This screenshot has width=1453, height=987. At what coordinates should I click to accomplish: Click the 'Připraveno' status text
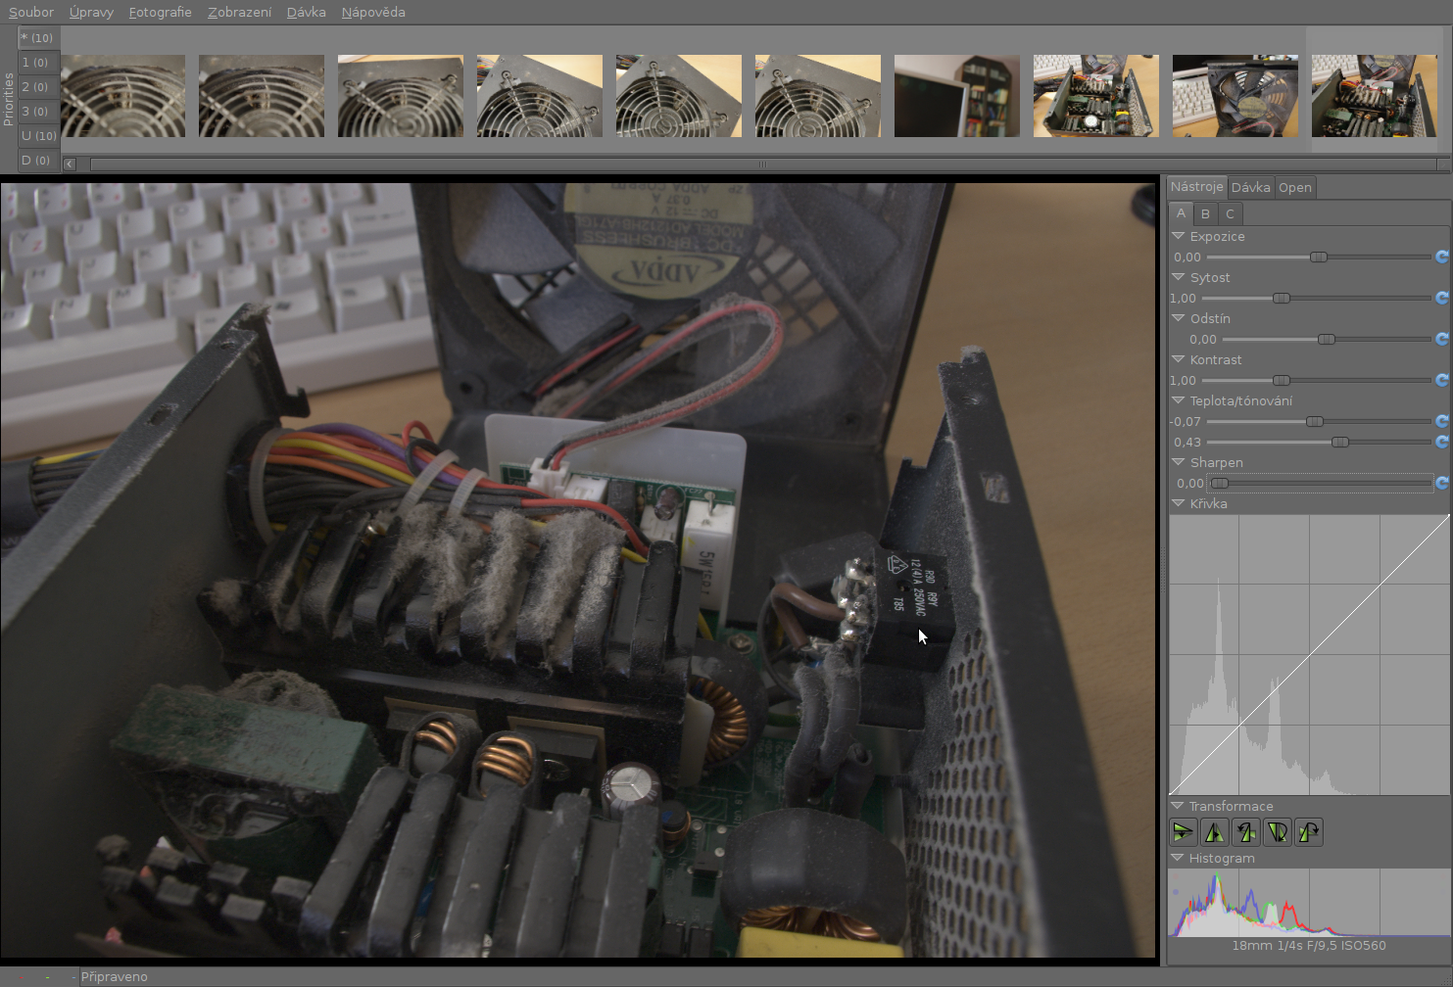point(114,976)
